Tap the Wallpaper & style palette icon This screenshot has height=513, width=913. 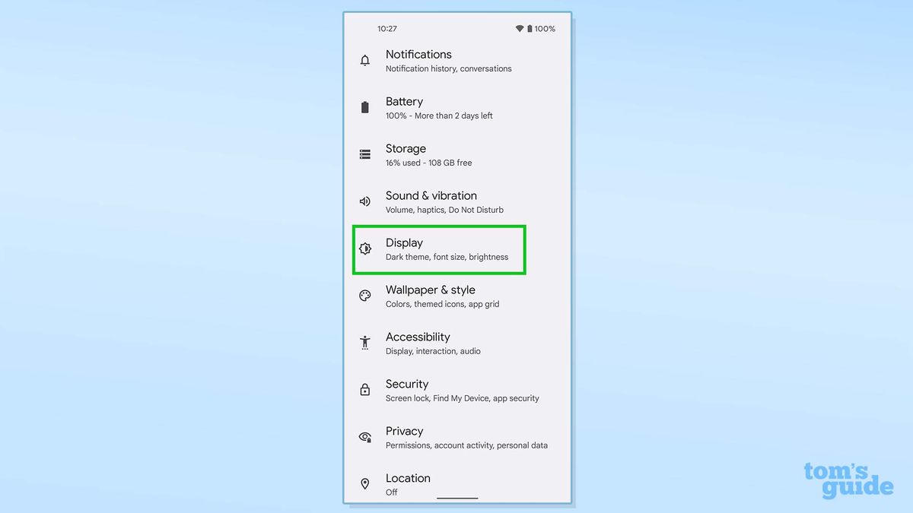[364, 296]
